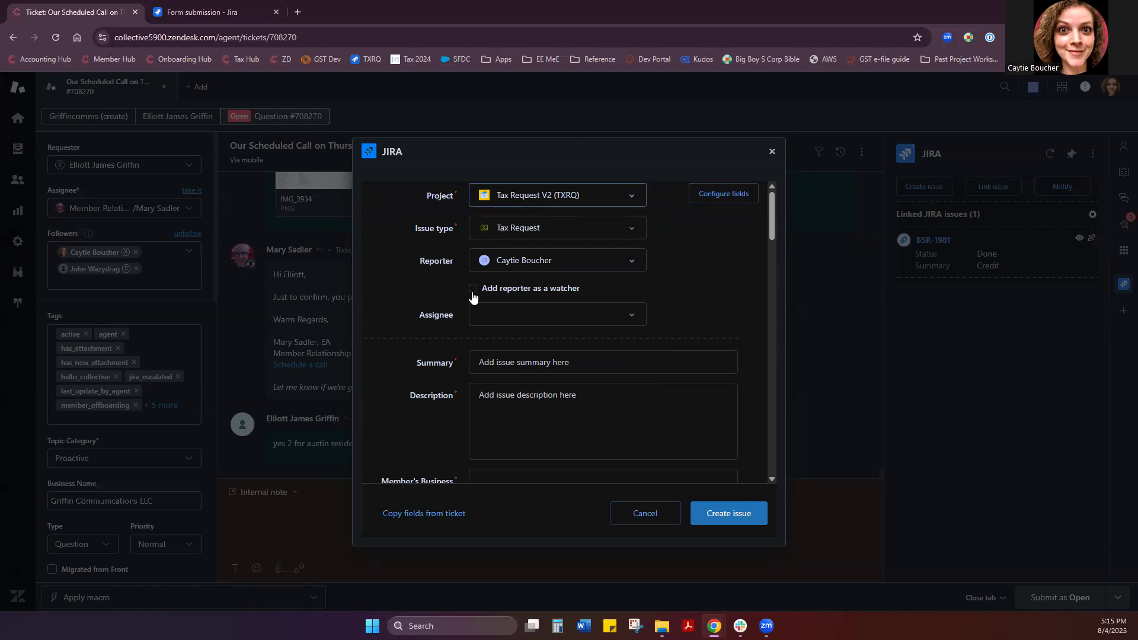Open the Customers icon in left sidebar
Viewport: 1138px width, 640px height.
(x=18, y=180)
